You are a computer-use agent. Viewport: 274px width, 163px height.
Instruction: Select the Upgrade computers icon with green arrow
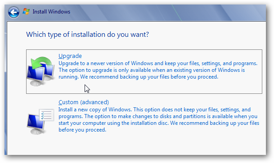(40, 71)
